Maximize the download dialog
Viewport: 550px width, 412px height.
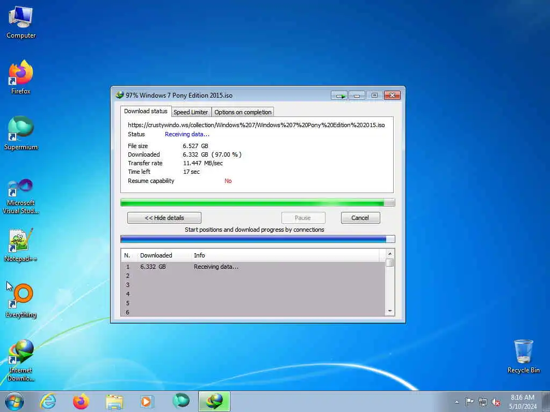point(374,95)
